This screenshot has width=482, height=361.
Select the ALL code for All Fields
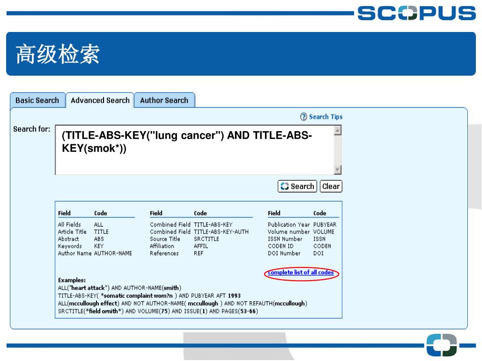[99, 225]
